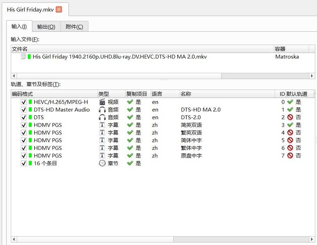Uncheck the HEVC/H.265 video track checkbox

click(x=24, y=102)
